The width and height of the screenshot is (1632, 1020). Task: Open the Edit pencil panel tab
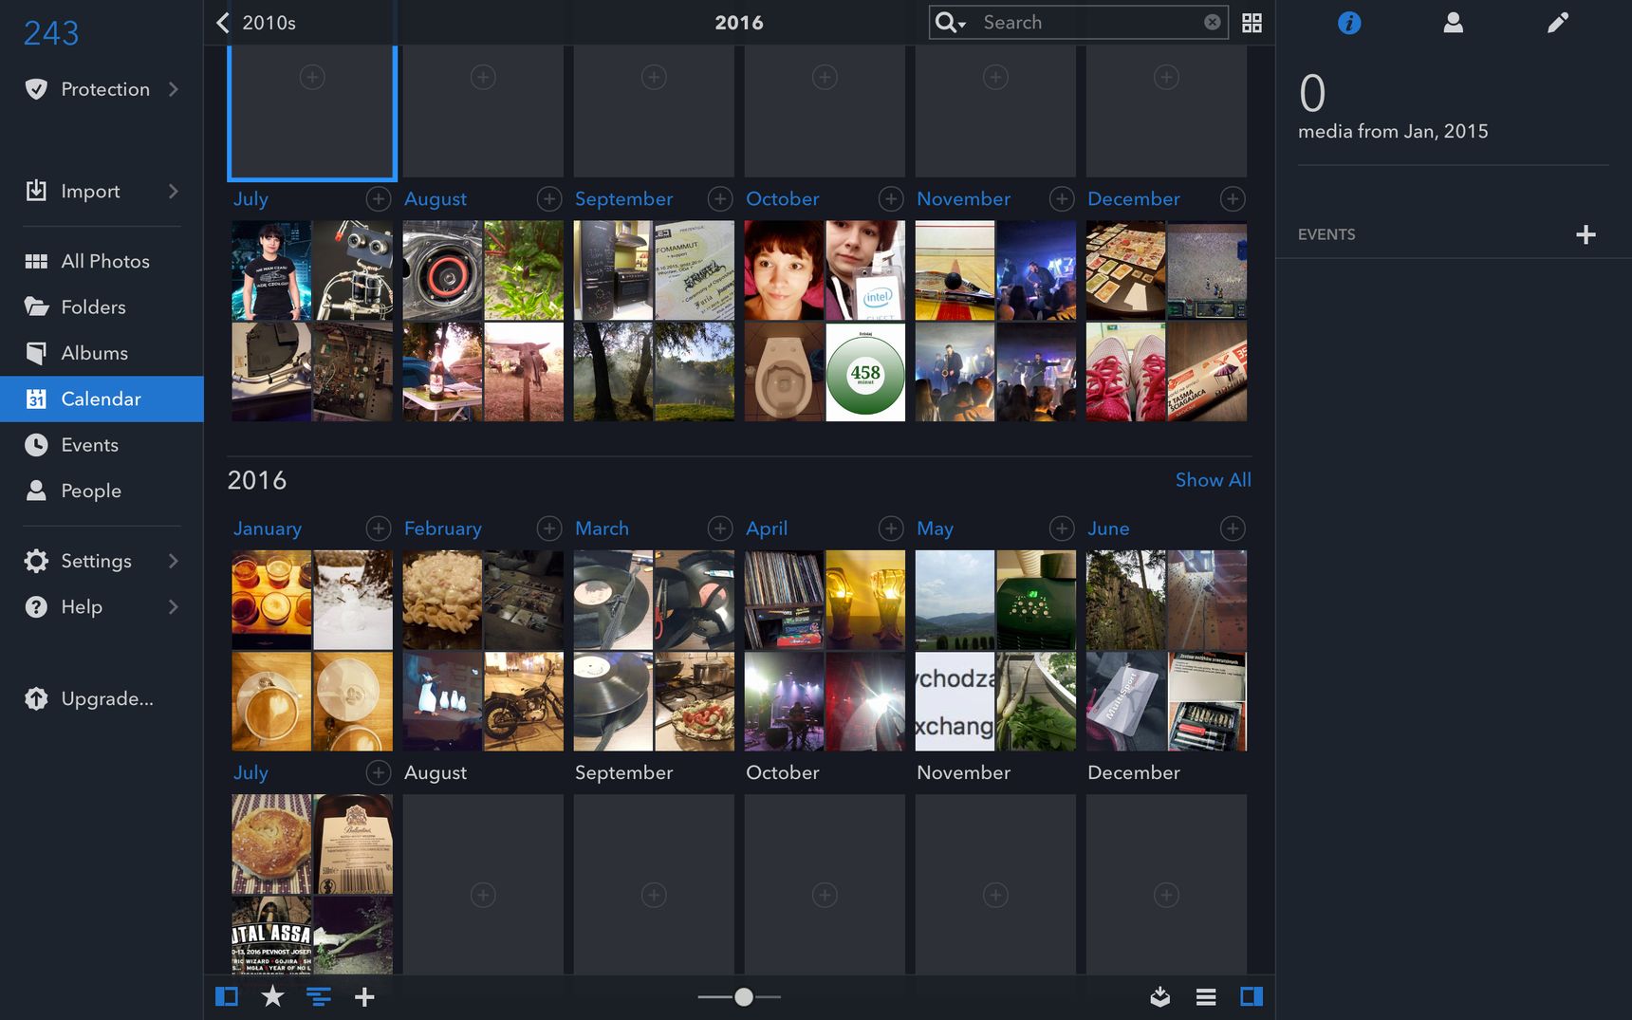[1557, 23]
